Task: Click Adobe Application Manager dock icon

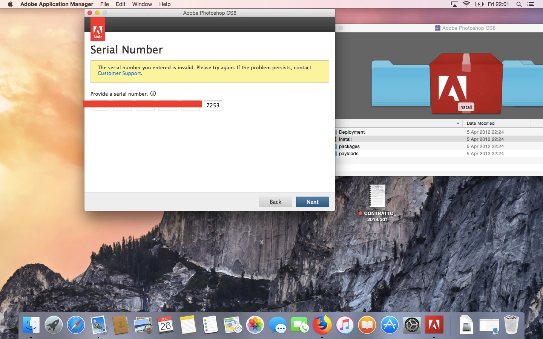Action: point(434,325)
